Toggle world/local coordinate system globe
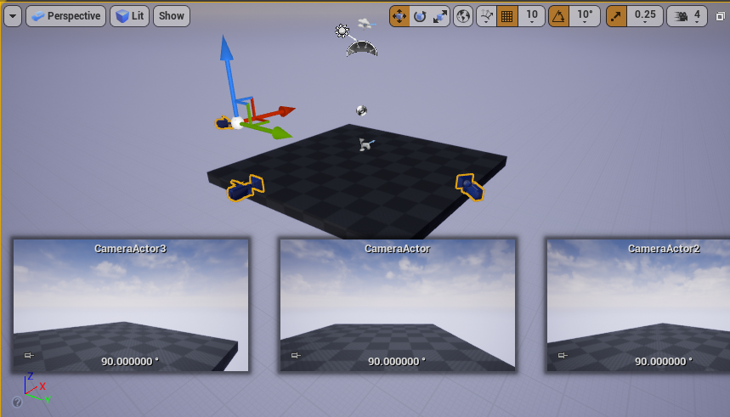This screenshot has height=417, width=730. (463, 16)
